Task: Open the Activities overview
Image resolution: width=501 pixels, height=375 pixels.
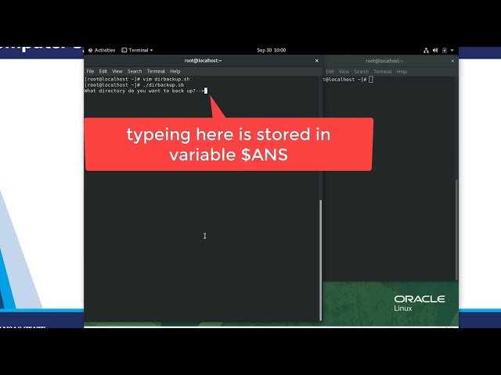Action: pos(102,50)
